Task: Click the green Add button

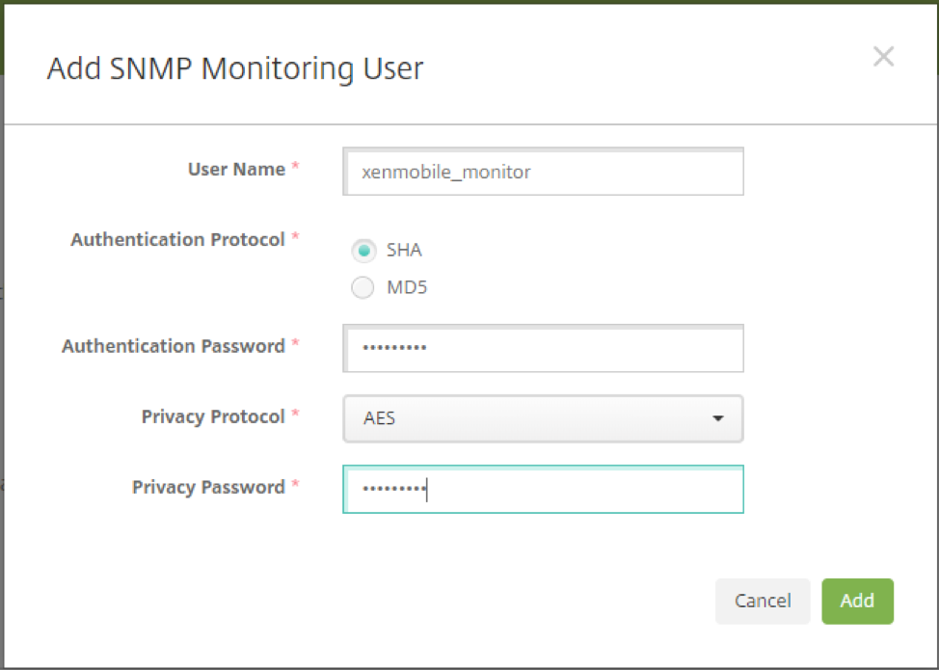Action: point(857,601)
